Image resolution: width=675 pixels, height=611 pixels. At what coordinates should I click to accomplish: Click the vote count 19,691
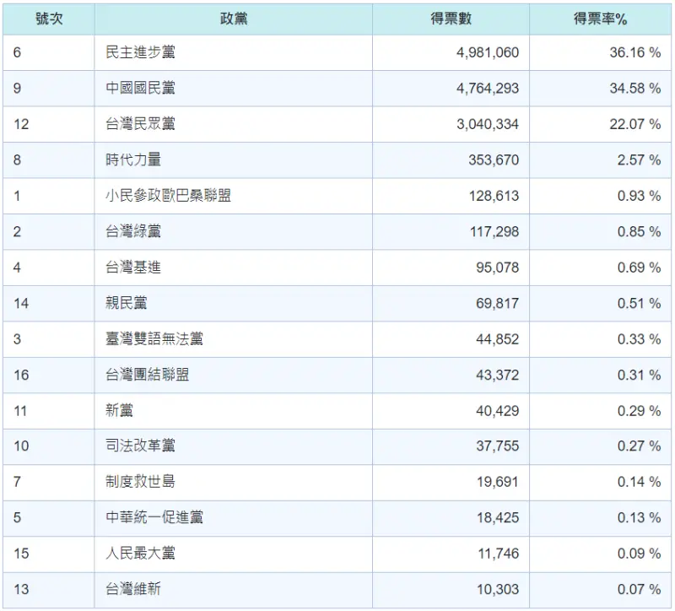coord(498,481)
